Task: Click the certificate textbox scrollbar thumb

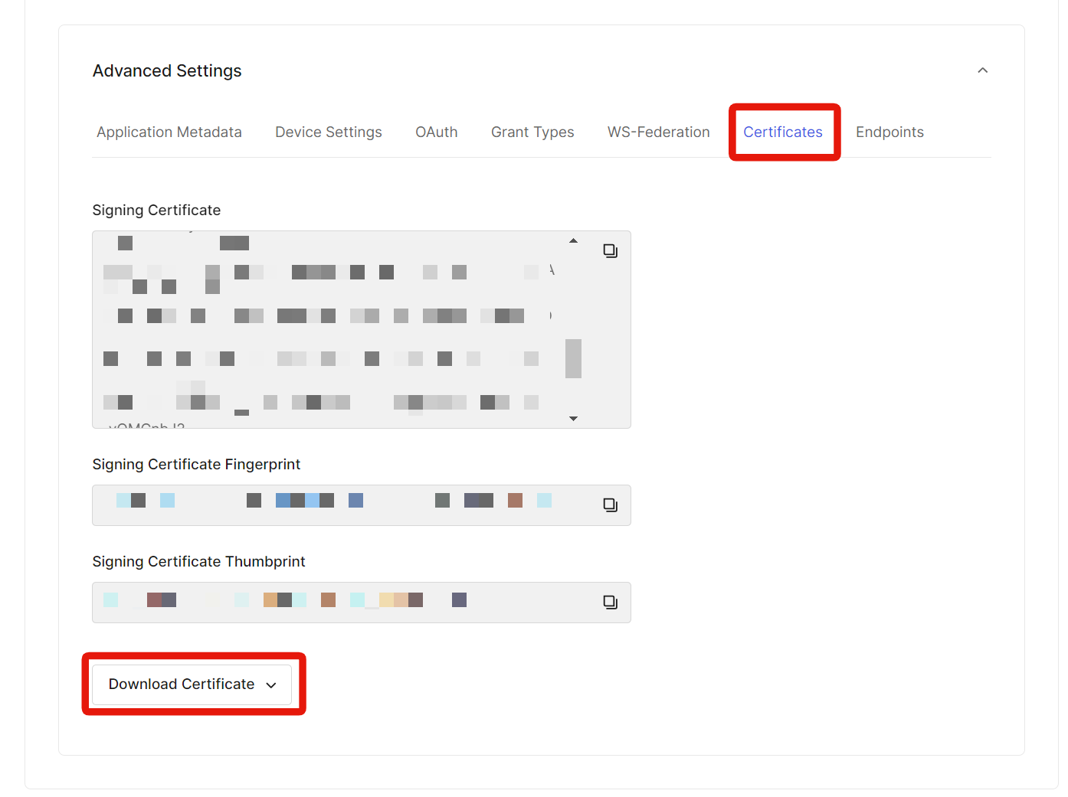Action: pyautogui.click(x=573, y=358)
